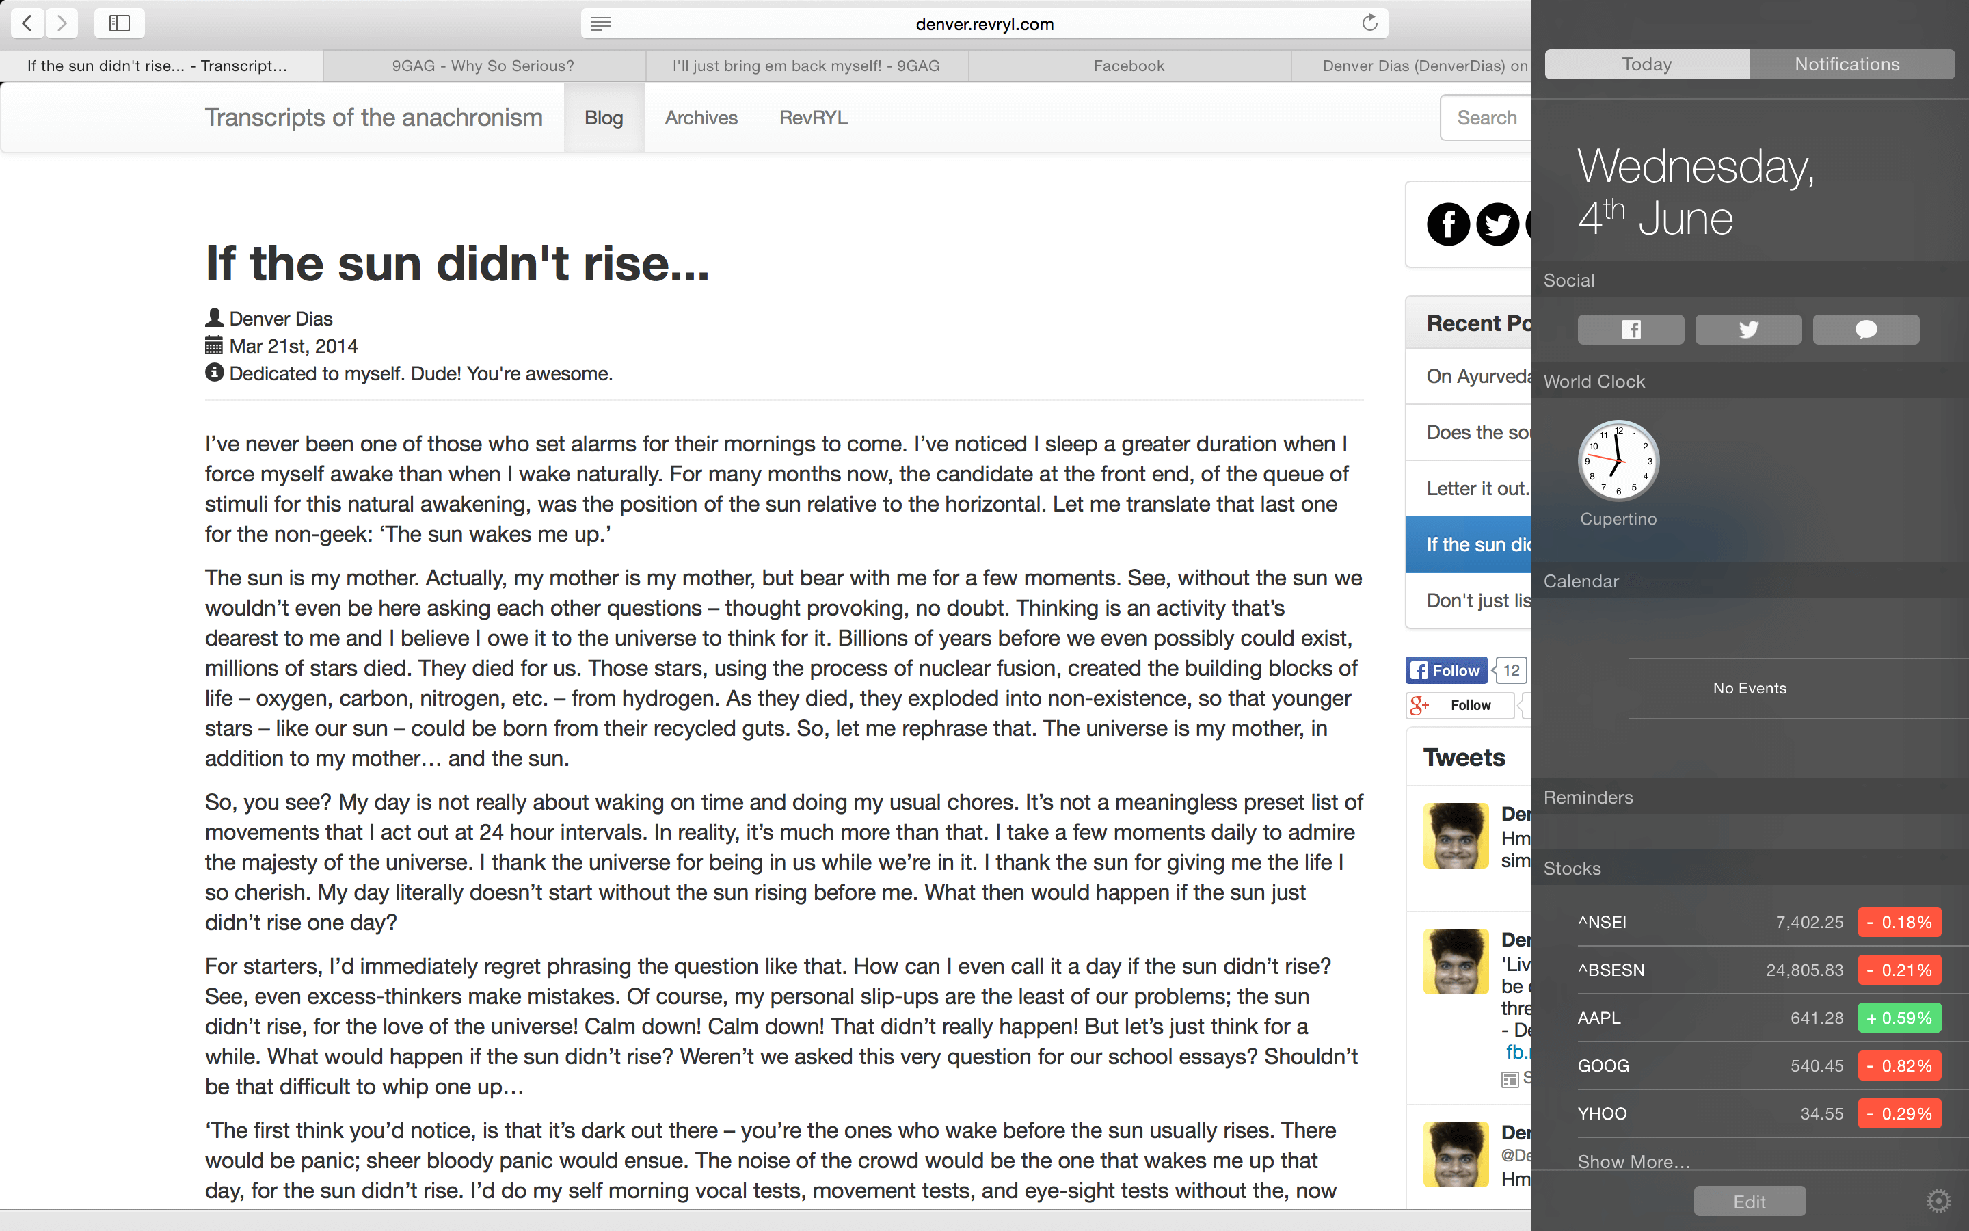The width and height of the screenshot is (1969, 1231).
Task: Click the Edit button in Today view
Action: pos(1750,1202)
